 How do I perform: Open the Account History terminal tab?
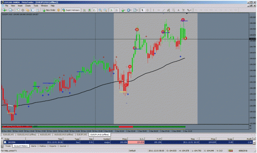tap(21, 146)
